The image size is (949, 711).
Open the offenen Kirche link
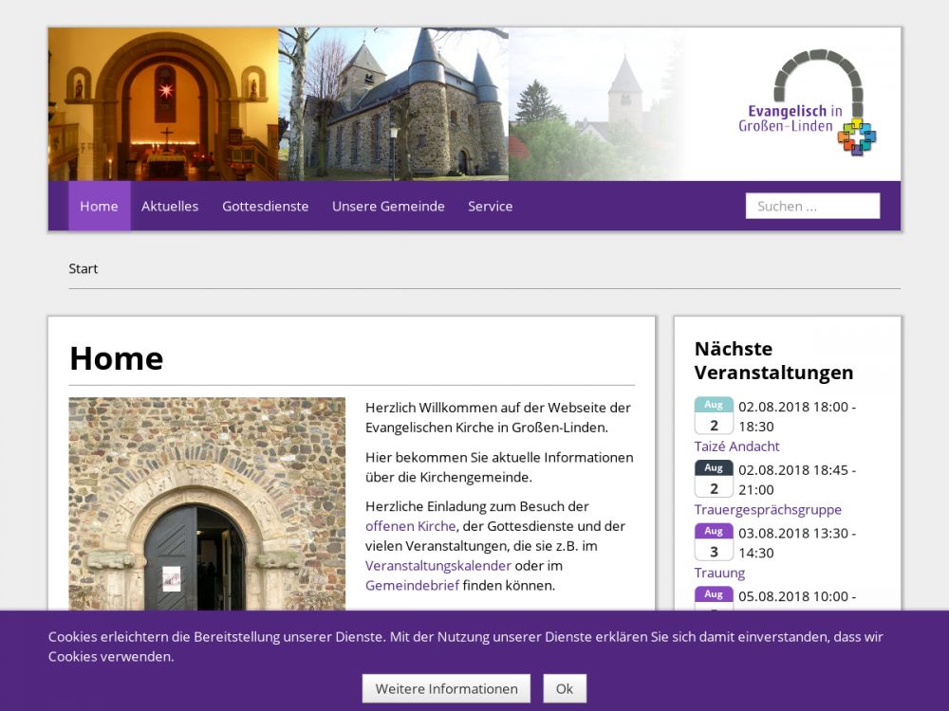[410, 526]
